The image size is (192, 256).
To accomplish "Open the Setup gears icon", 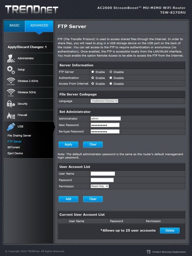I will tap(11, 70).
